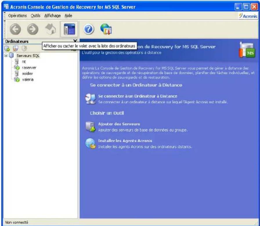This screenshot has width=260, height=226.
Task: Click the Ajouter des Serveurs server icon
Action: (91, 127)
